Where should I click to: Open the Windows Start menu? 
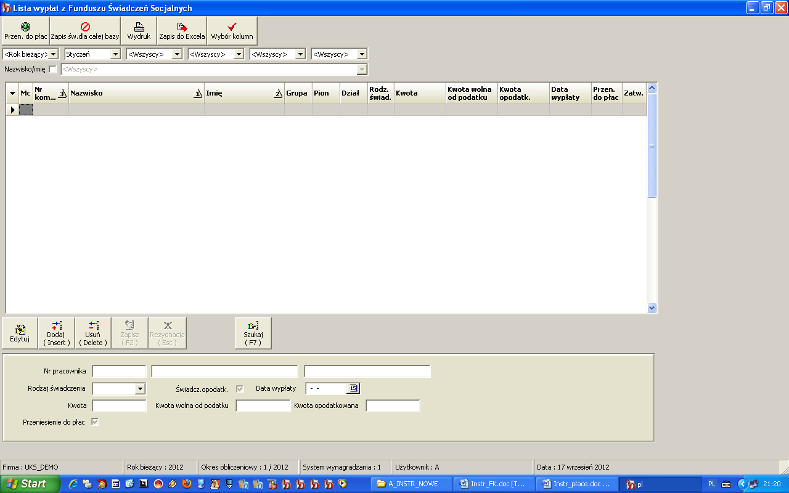point(30,484)
